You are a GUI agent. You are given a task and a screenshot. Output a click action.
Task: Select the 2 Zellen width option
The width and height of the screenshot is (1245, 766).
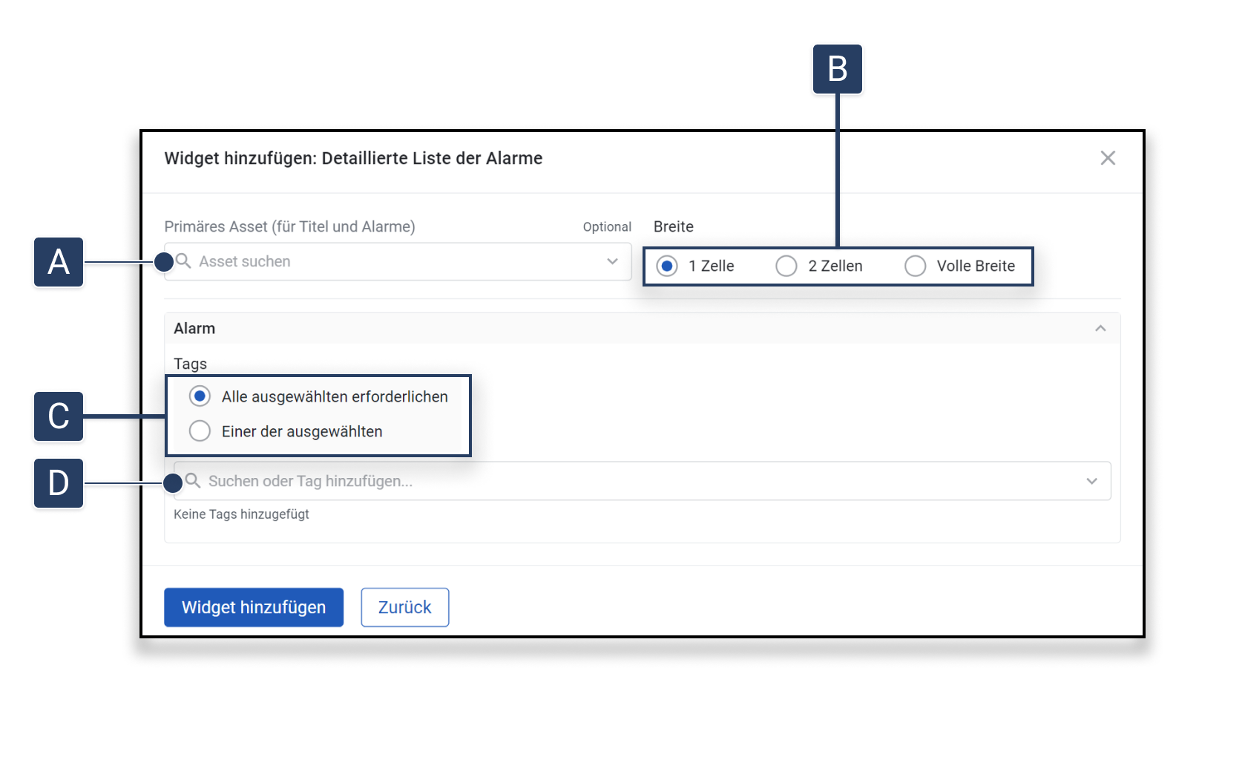[786, 266]
